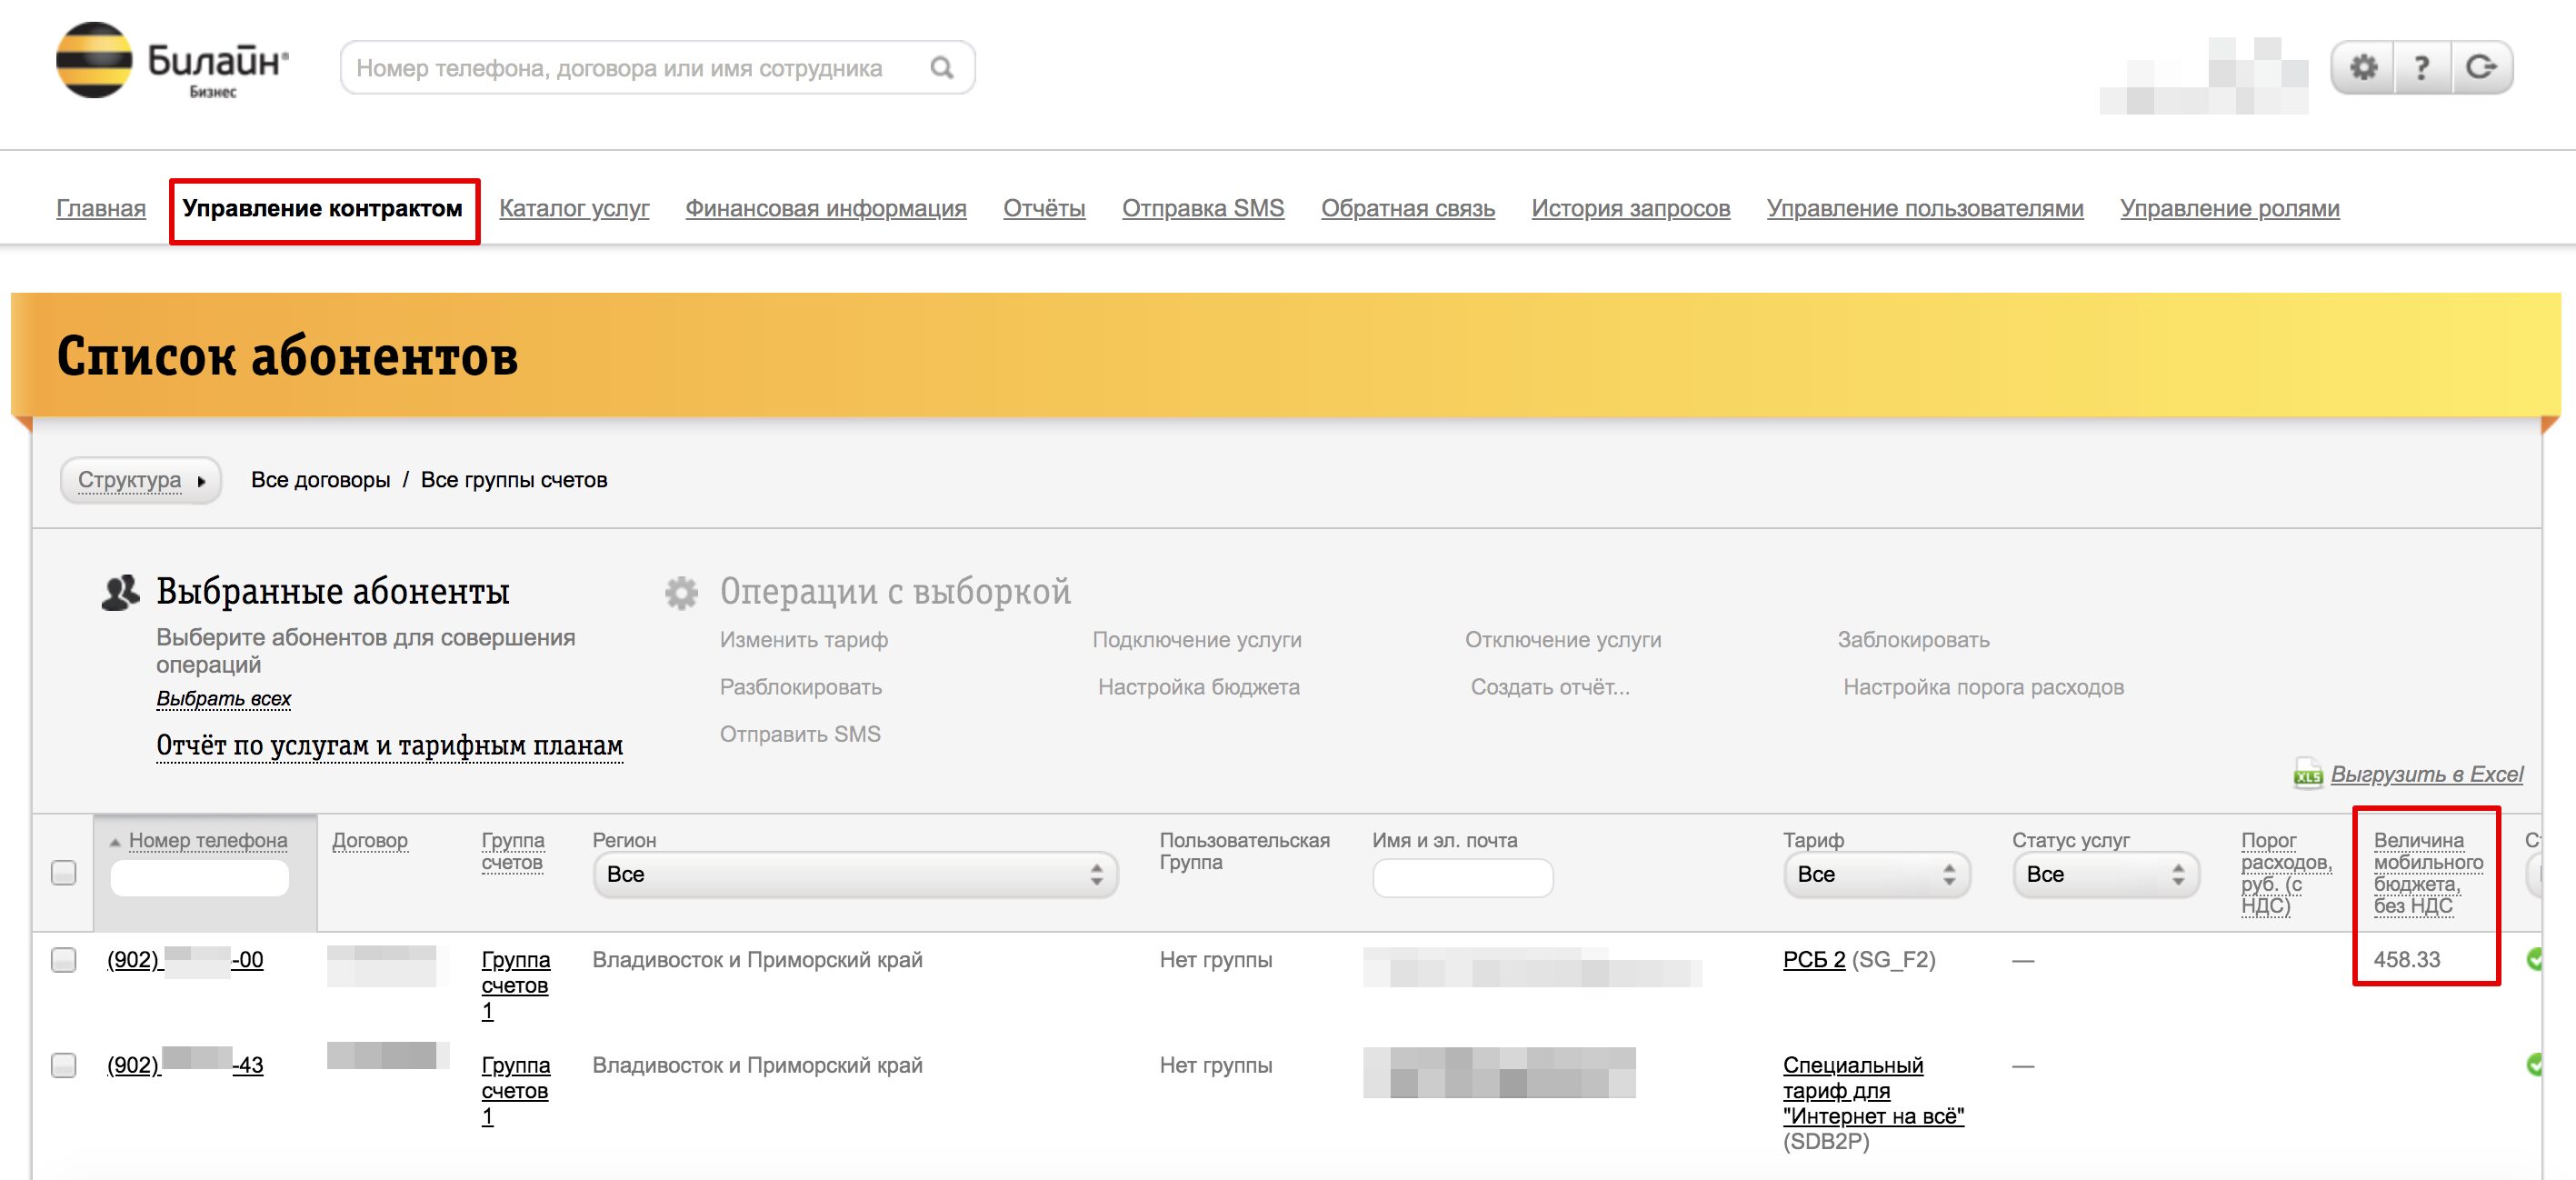The image size is (2576, 1180).
Task: Click Выгрузить в Excel link
Action: pos(2427,774)
